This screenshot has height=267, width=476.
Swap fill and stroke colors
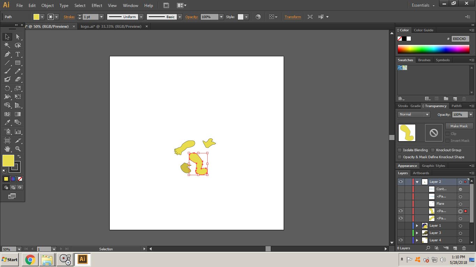pyautogui.click(x=19, y=157)
